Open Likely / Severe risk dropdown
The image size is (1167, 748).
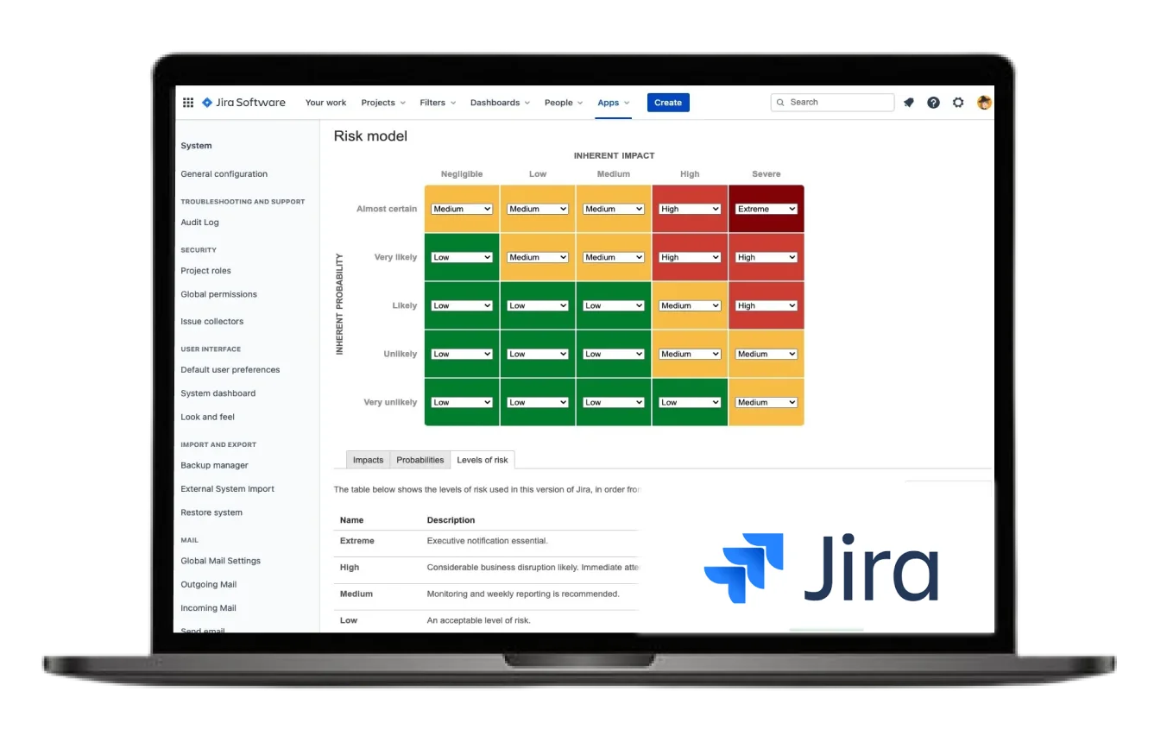[766, 305]
